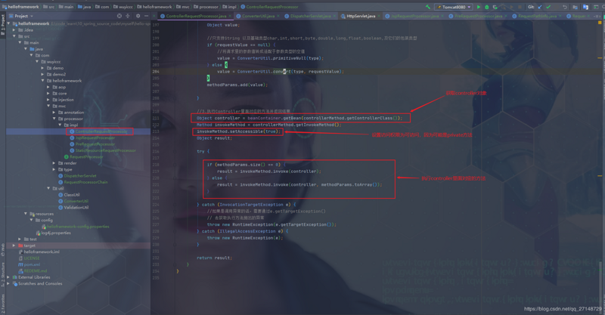Open the 1: Project tool window side tab
This screenshot has width=605, height=315.
[3, 26]
